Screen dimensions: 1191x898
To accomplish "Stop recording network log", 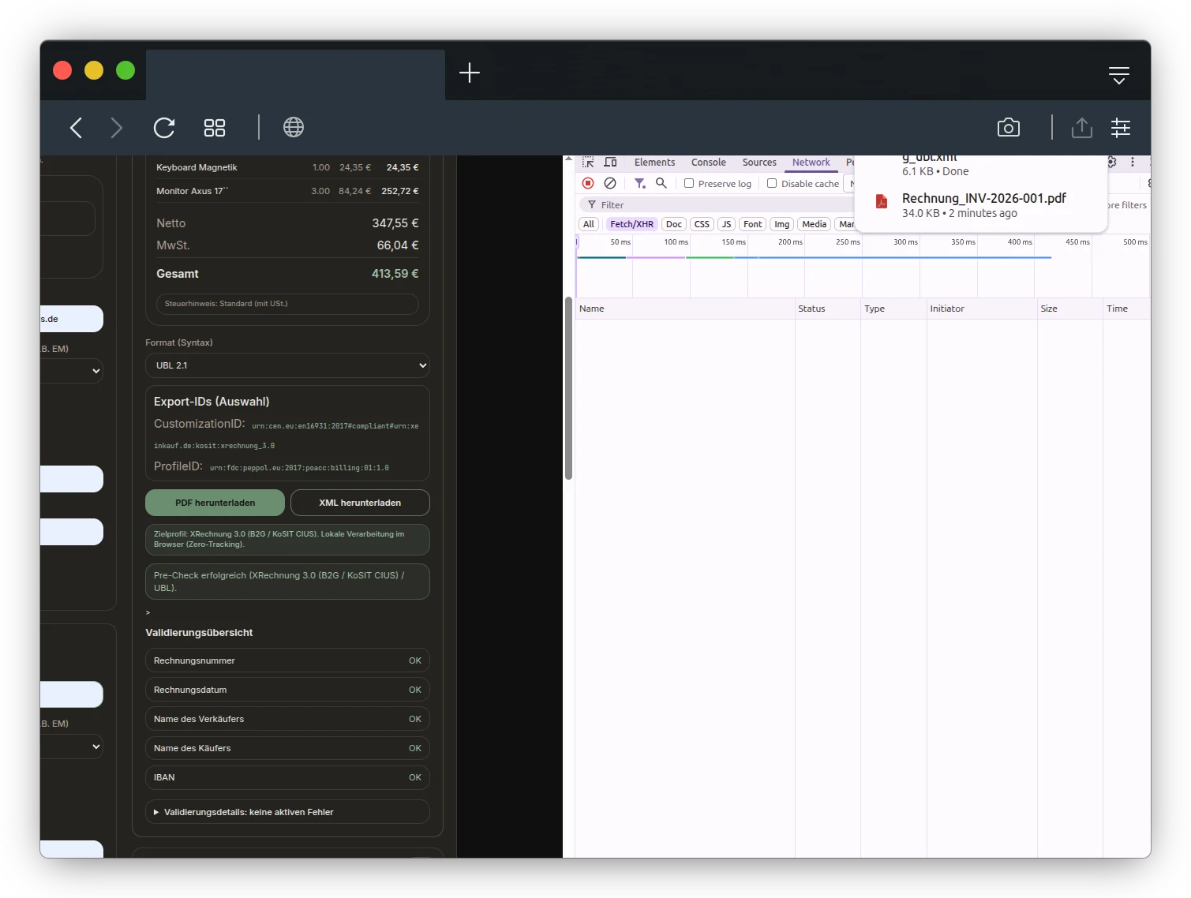I will tap(588, 183).
